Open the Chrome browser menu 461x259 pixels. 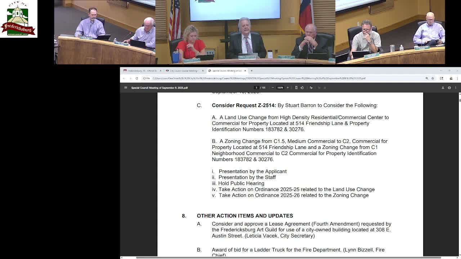tap(457, 78)
